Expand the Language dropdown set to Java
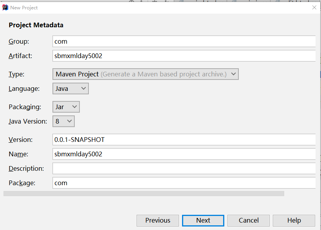The image size is (321, 230). 70,88
